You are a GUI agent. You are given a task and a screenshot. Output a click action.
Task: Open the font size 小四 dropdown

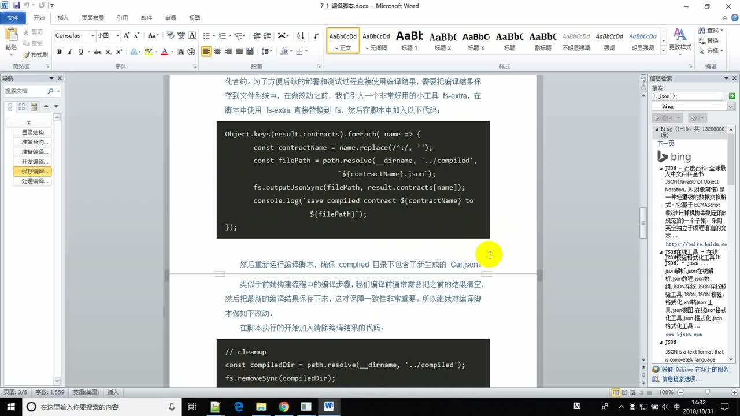[117, 35]
